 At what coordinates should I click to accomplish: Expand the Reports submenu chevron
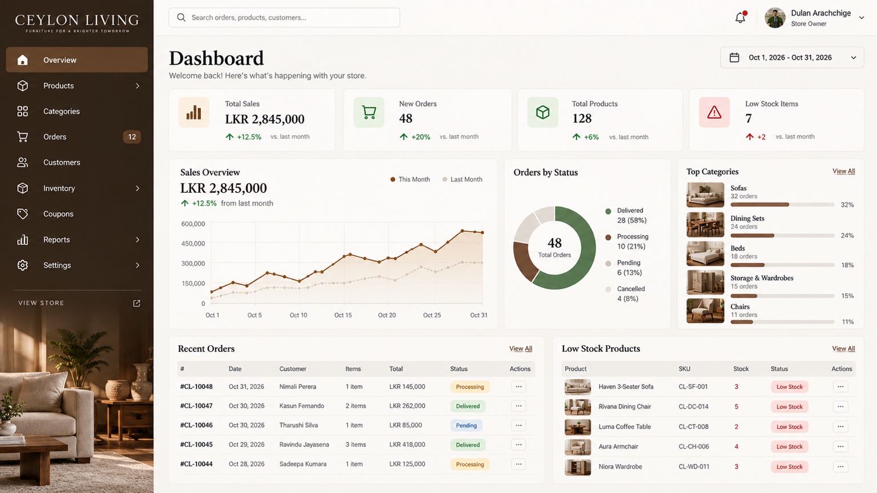(138, 240)
